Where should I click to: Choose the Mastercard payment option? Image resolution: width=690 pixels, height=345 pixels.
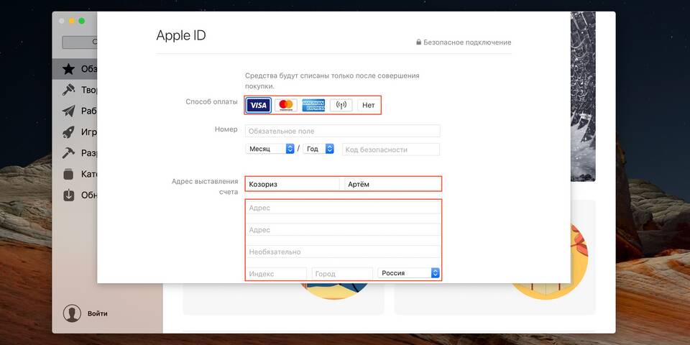point(286,105)
